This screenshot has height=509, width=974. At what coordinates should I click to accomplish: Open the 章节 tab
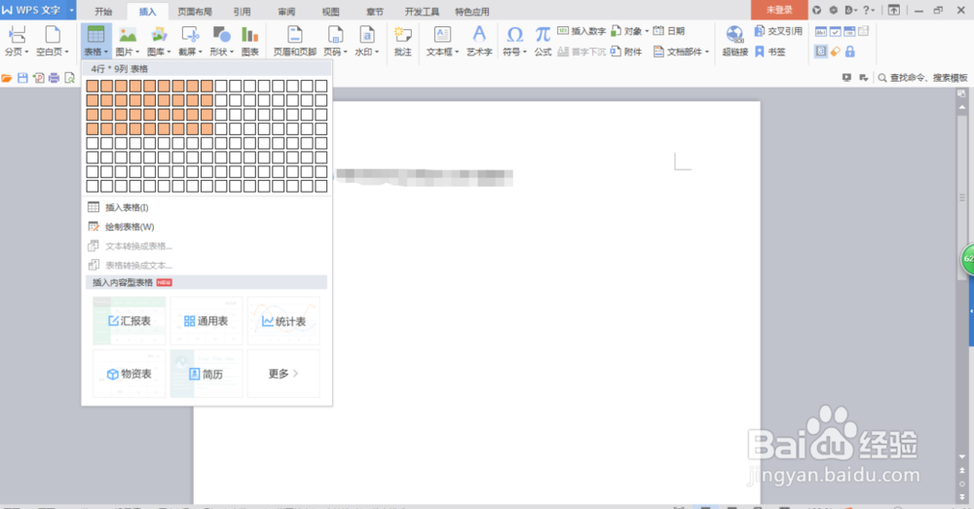coord(375,12)
